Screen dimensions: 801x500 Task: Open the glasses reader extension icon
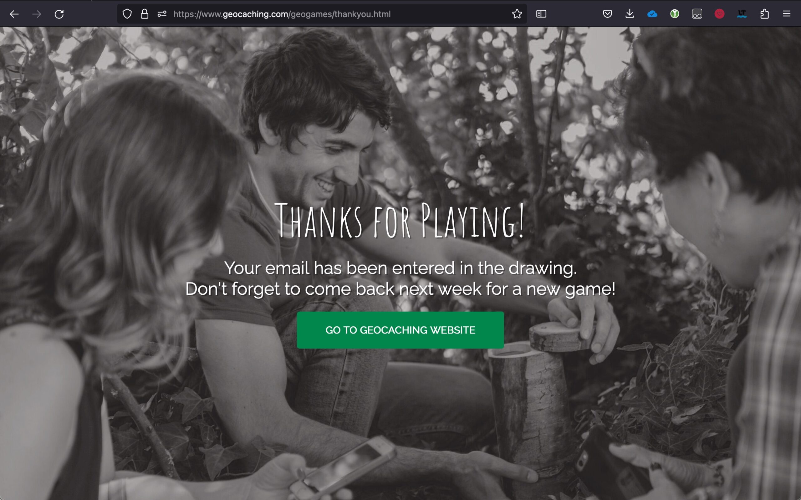(697, 14)
